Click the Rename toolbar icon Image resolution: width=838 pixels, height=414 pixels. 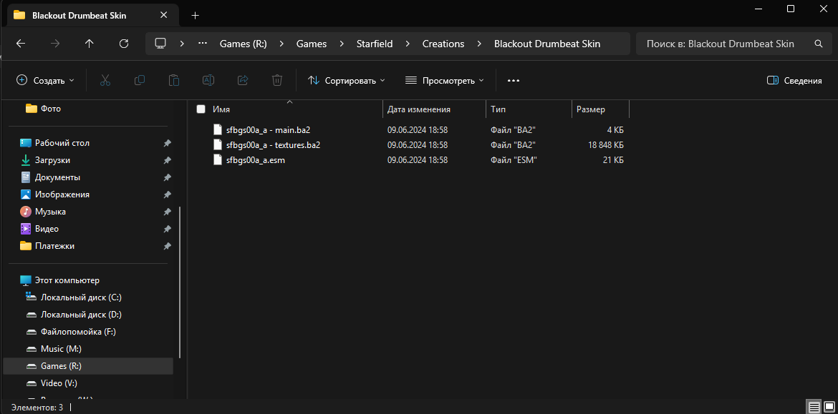point(208,81)
